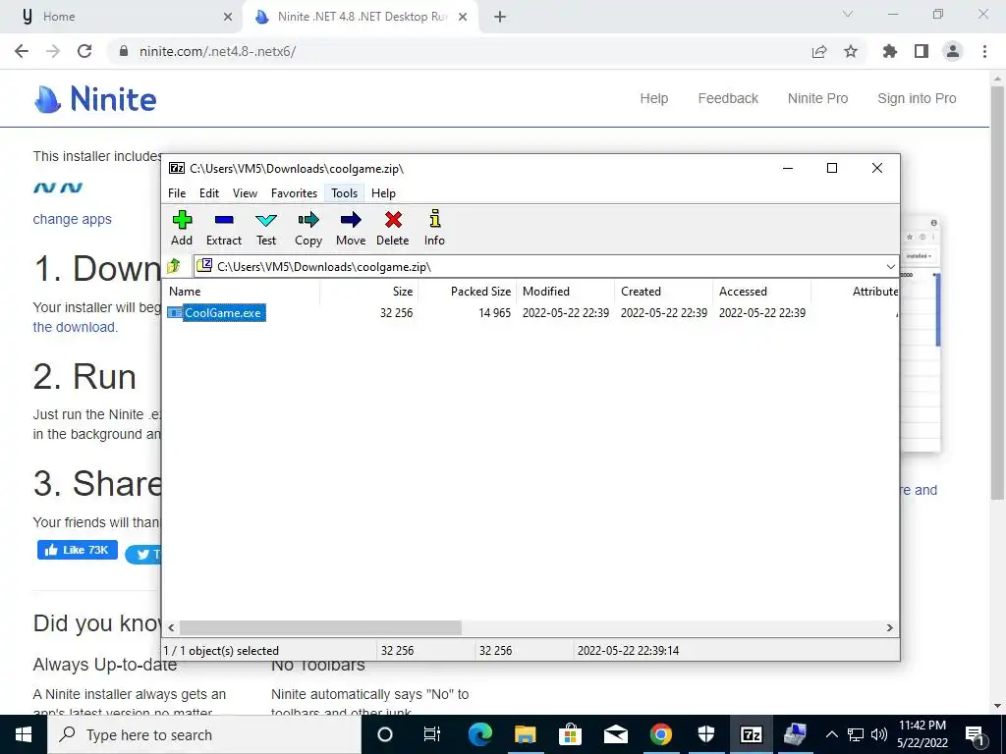Open Task View from the taskbar
The image size is (1006, 754).
[x=432, y=734]
